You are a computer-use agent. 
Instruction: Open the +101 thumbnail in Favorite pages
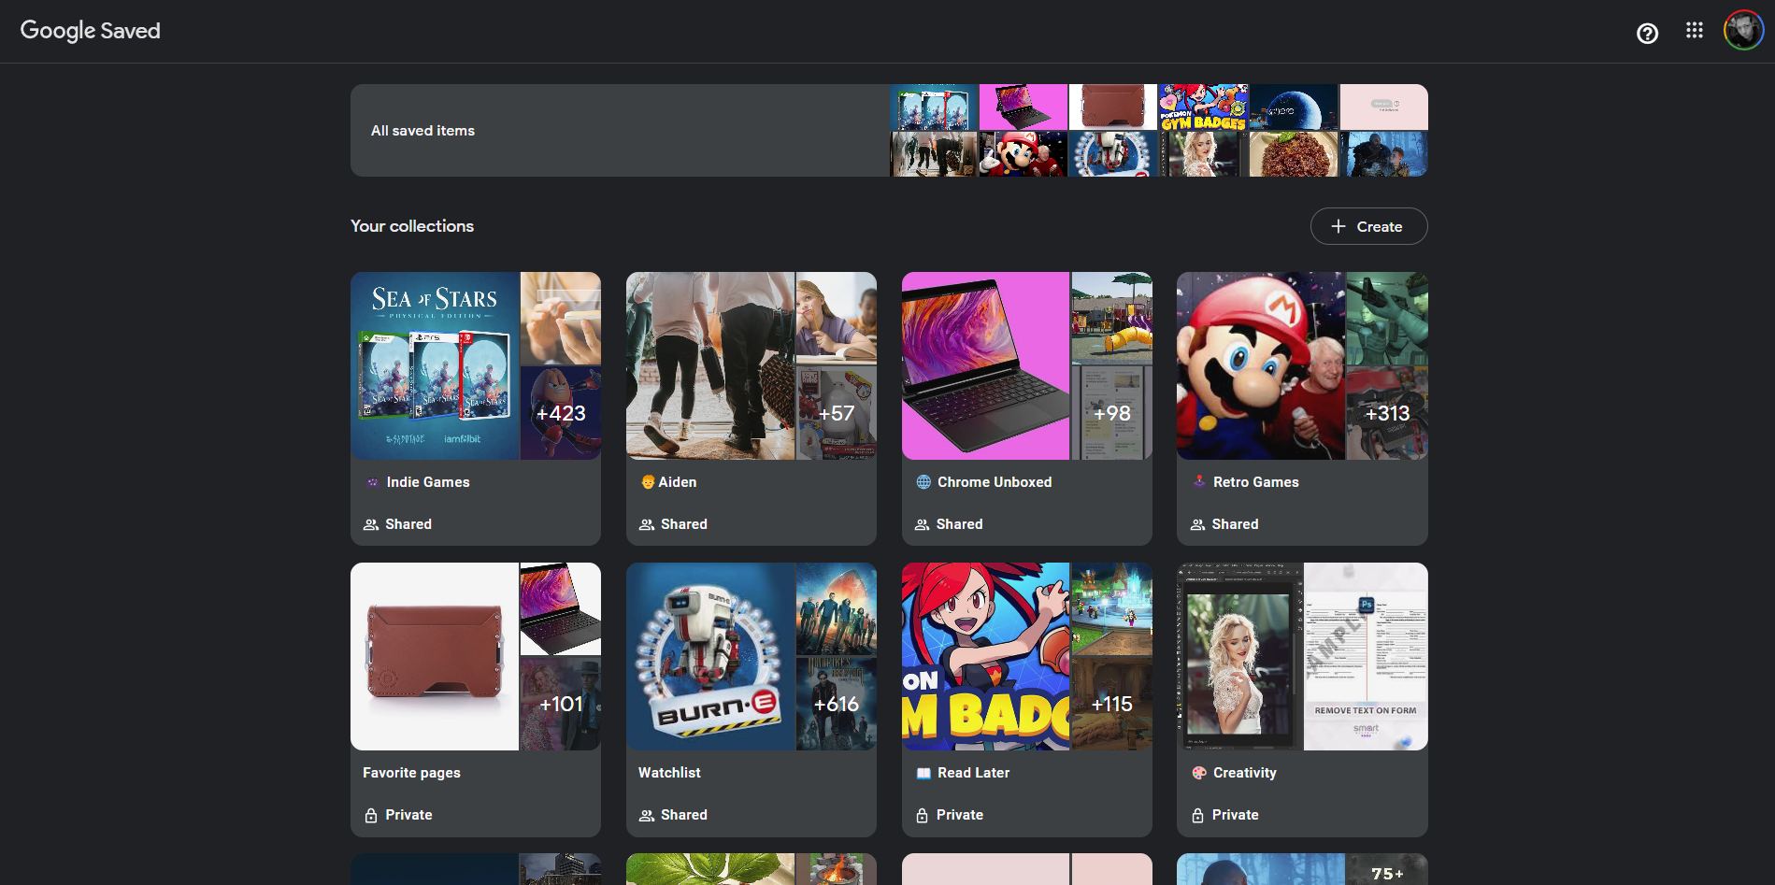click(x=561, y=704)
